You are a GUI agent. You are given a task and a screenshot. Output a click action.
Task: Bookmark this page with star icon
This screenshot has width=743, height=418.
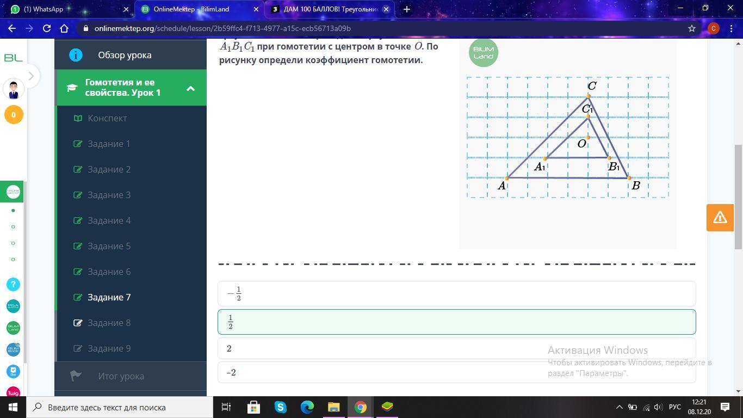coord(692,28)
